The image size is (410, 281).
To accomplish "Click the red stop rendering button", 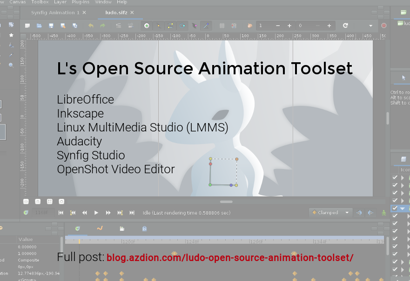I will click(384, 26).
